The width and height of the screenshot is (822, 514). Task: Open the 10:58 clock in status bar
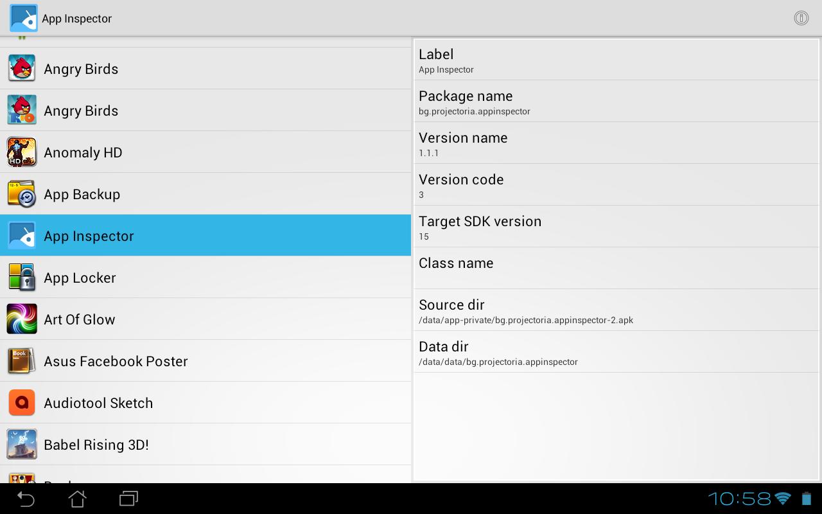coord(739,499)
